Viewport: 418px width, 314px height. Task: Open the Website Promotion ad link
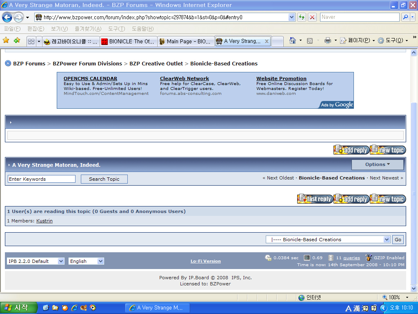tap(281, 78)
